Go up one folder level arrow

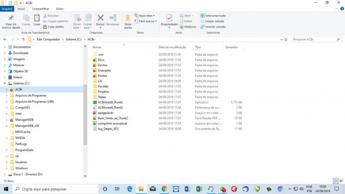point(23,40)
